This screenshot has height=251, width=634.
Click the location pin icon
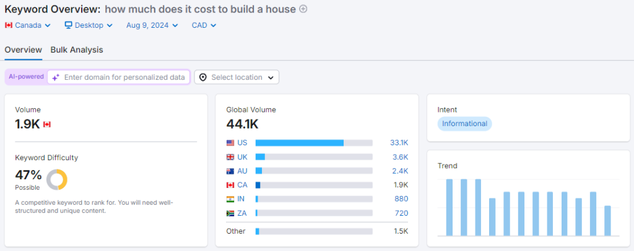point(202,77)
